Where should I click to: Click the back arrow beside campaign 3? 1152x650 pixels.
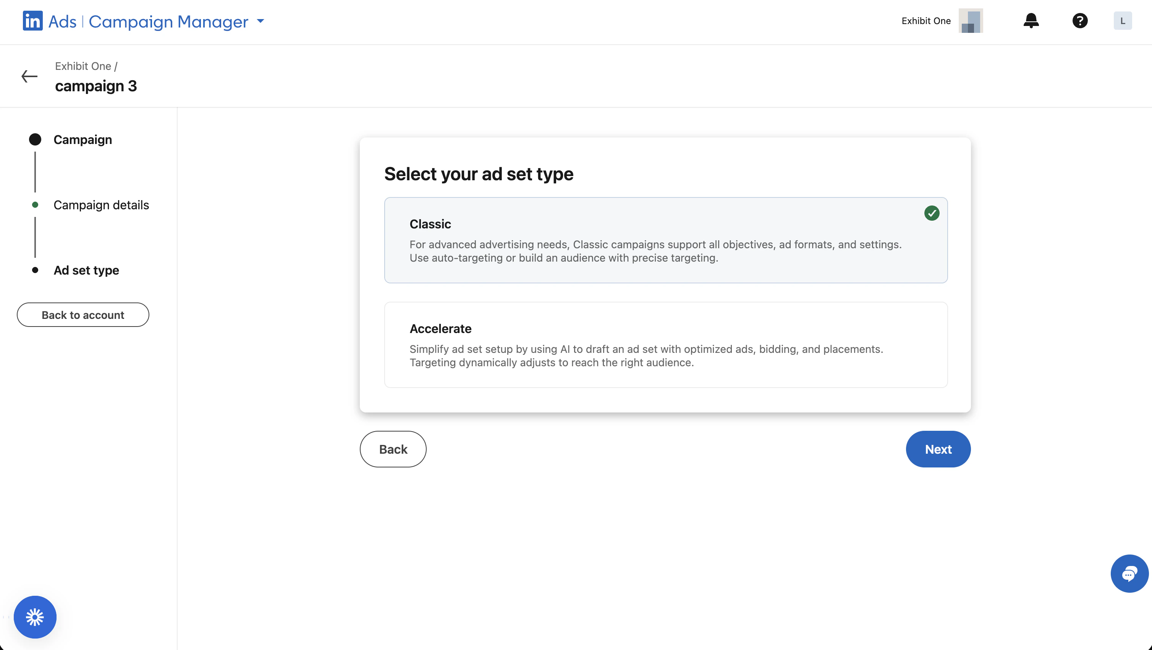29,76
